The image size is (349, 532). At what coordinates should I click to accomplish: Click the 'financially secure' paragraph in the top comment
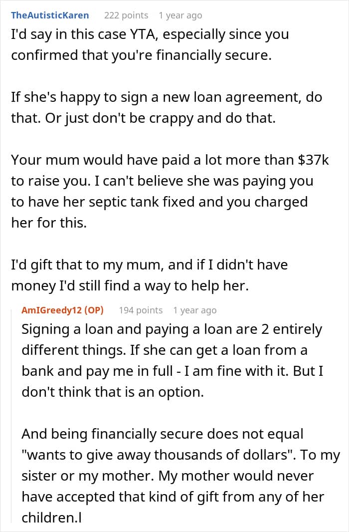[142, 45]
